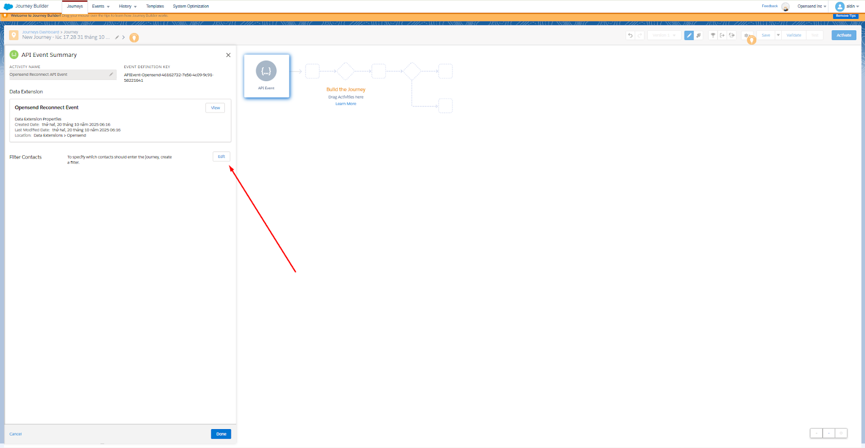
Task: Open the System Optimization tab
Action: point(191,6)
